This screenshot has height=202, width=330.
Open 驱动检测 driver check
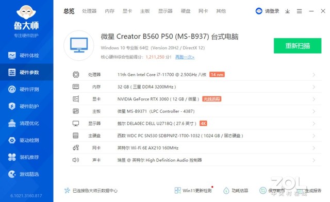point(26,140)
